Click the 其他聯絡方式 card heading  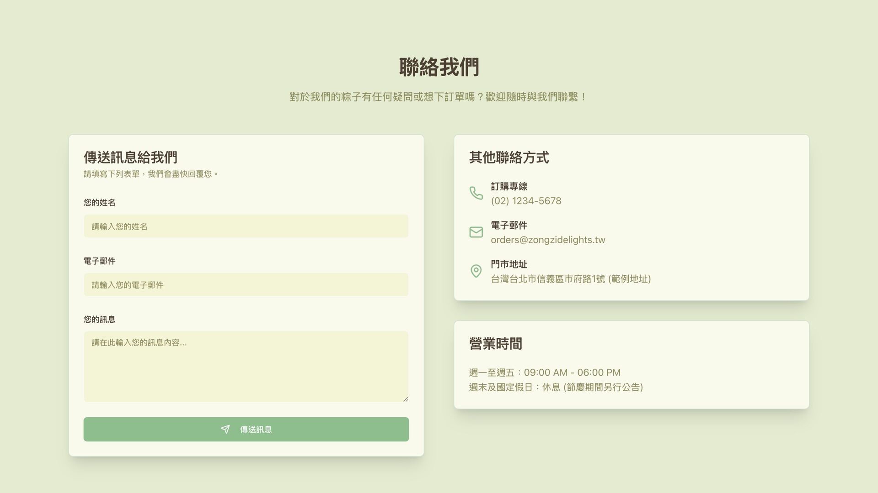point(509,157)
